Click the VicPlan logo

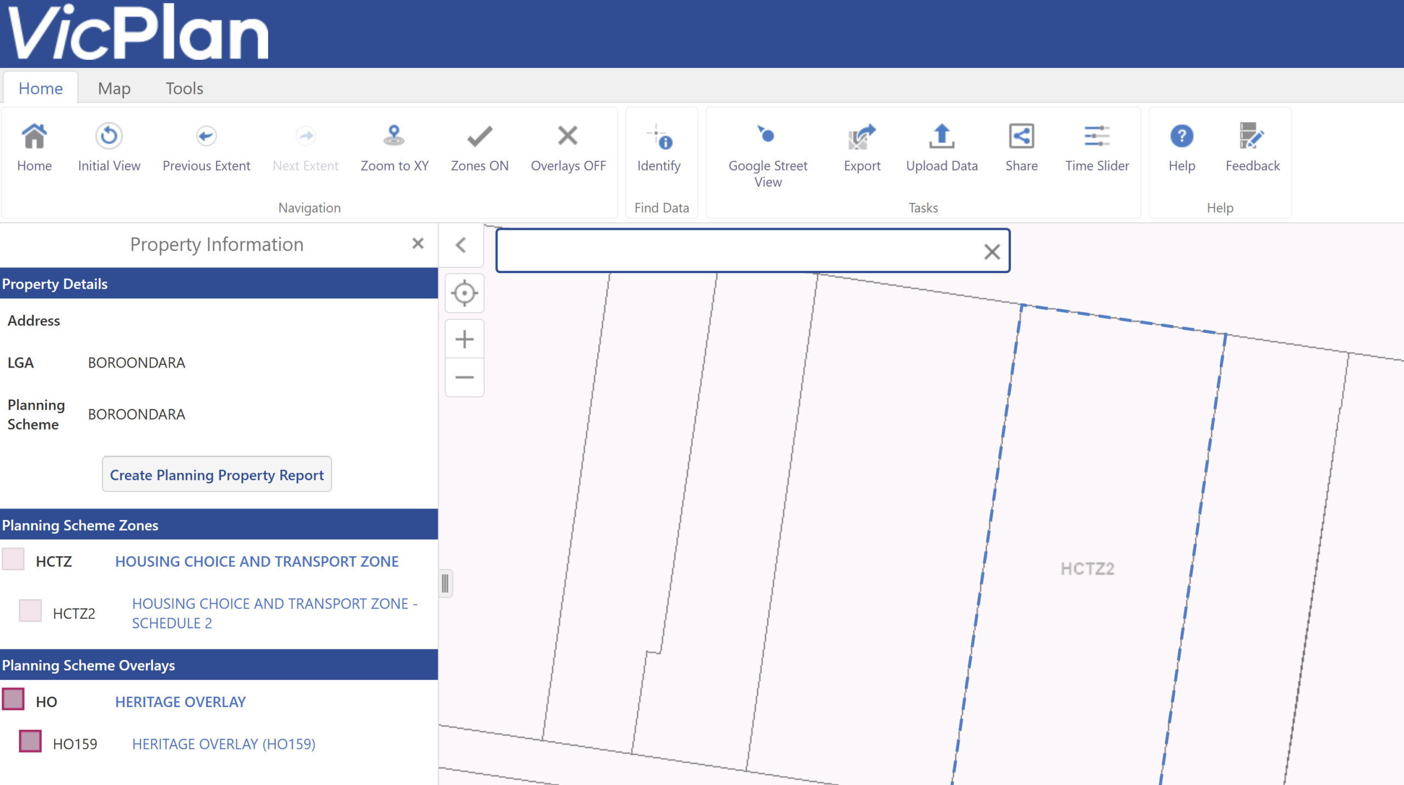138,32
